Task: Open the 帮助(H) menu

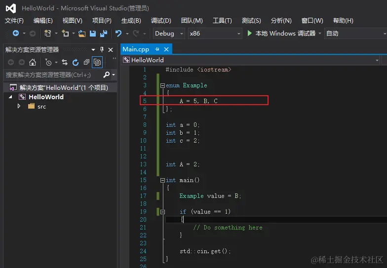Action: tap(343, 21)
